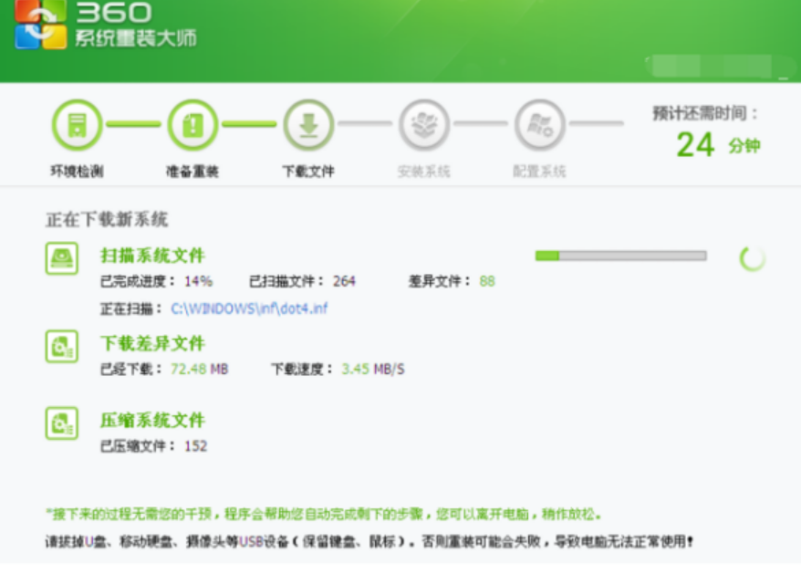Click the 下载文件 download step icon
The height and width of the screenshot is (585, 801).
(308, 125)
